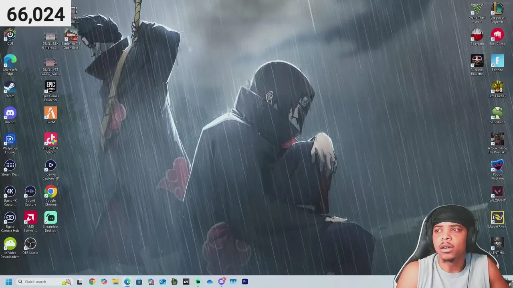This screenshot has height=288, width=513.
Task: Select the FiveM desktop shortcut
Action: click(50, 115)
